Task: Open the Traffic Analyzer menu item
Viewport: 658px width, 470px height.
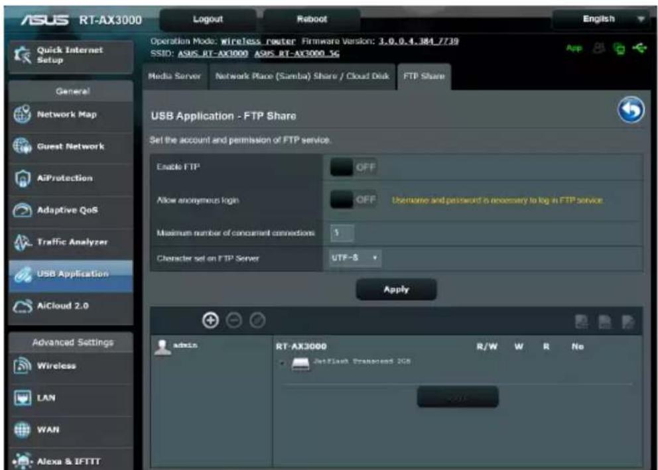Action: pyautogui.click(x=70, y=242)
